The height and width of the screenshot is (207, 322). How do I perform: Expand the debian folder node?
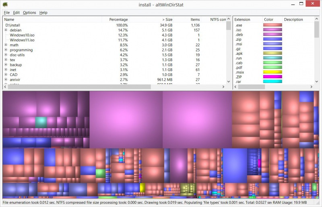(x=6, y=30)
